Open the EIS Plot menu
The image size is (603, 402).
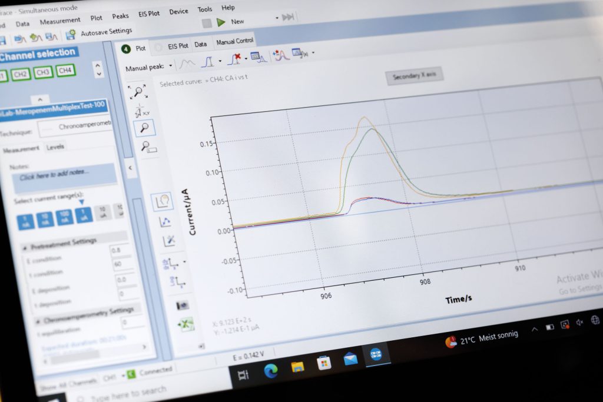[149, 14]
